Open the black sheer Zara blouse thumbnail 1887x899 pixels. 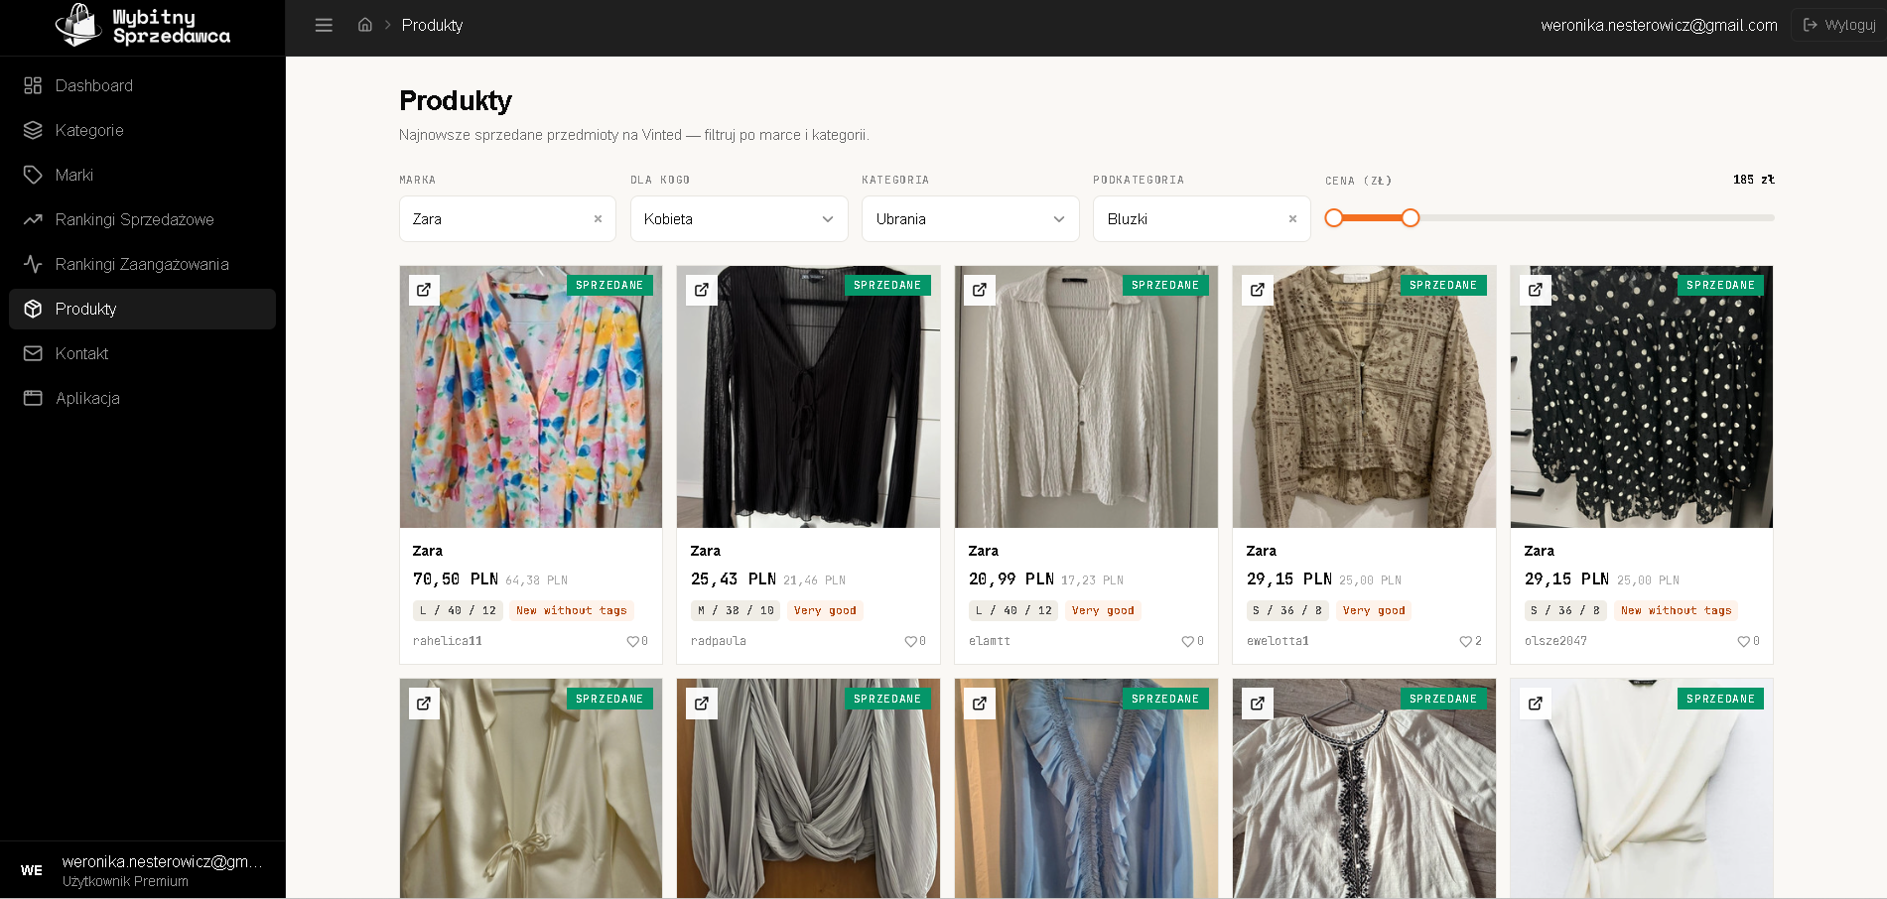tap(808, 397)
